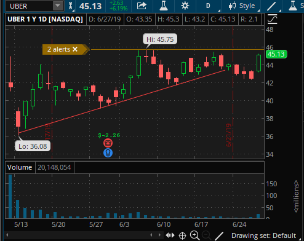The height and width of the screenshot is (241, 304).
Task: Click the 5/13 date label
Action: pyautogui.click(x=21, y=224)
